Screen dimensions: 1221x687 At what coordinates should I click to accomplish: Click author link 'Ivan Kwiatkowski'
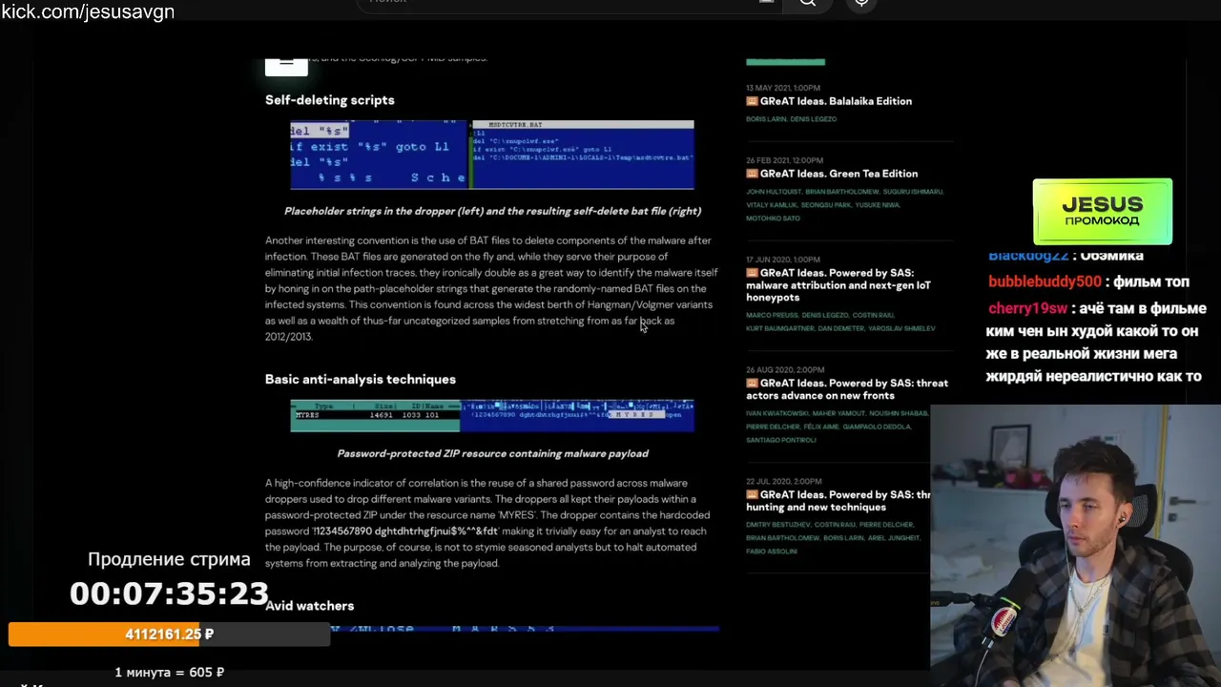point(779,413)
